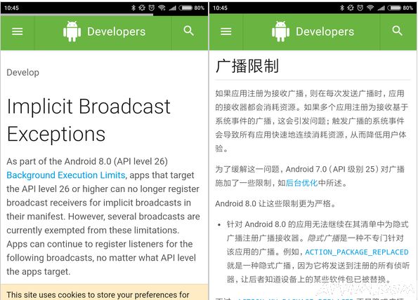
Task: Open 后台优化 link
Action: [301, 183]
